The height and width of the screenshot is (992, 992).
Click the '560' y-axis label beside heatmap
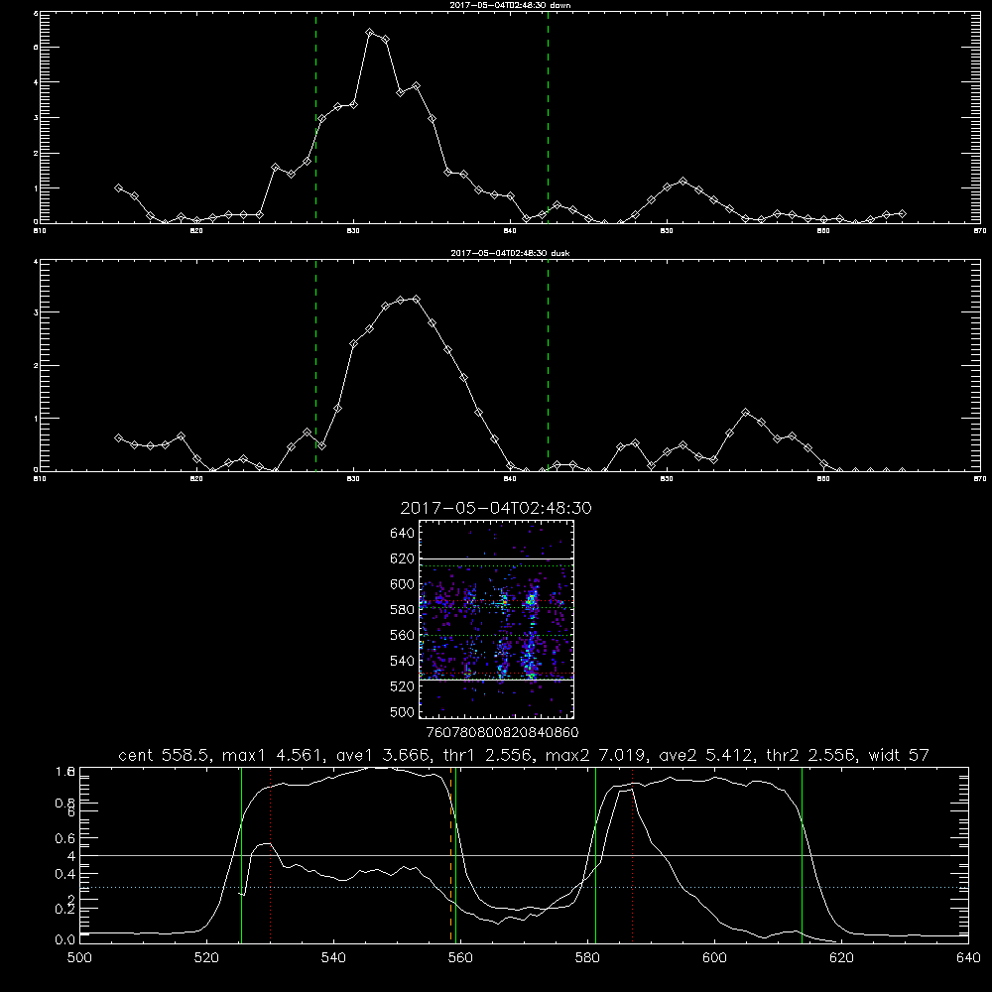(403, 635)
